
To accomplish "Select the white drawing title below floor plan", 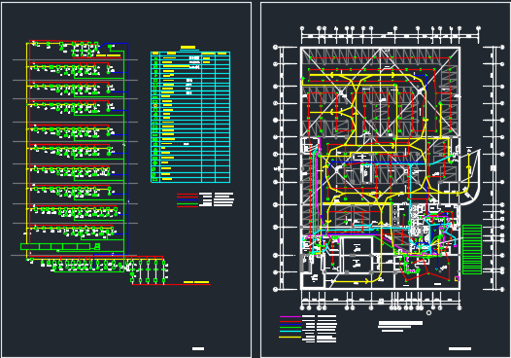I will (400, 323).
